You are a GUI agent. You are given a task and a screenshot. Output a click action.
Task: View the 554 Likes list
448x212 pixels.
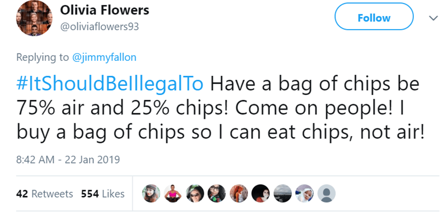click(103, 194)
